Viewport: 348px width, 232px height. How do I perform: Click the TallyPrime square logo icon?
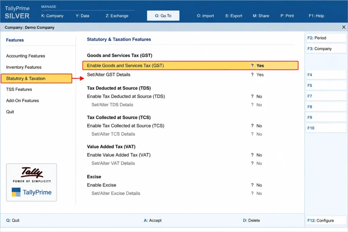tap(16, 192)
